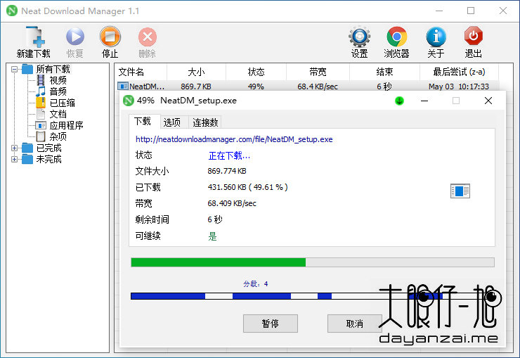
Task: Click the 分段: 4 segments label
Action: (255, 283)
